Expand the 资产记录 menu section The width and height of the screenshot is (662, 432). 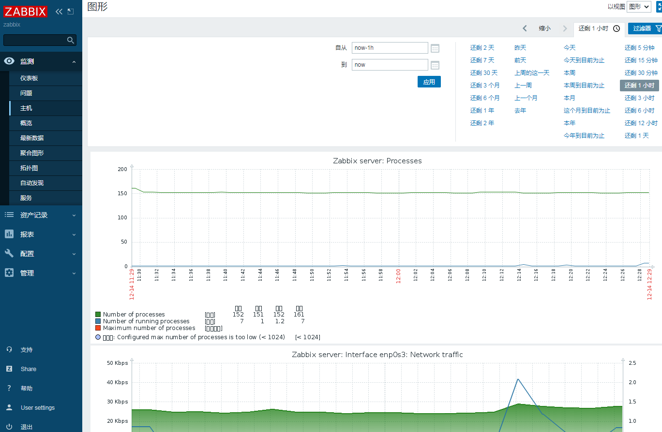tap(41, 215)
